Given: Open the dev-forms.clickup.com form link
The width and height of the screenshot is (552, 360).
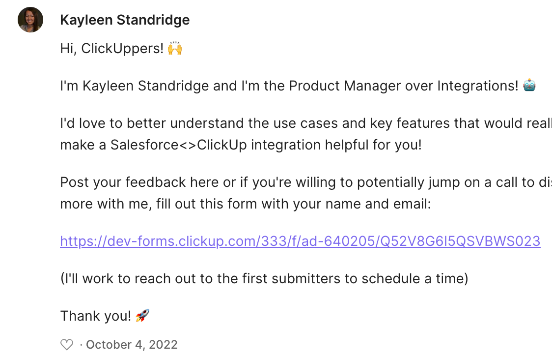Looking at the screenshot, I should pyautogui.click(x=300, y=241).
